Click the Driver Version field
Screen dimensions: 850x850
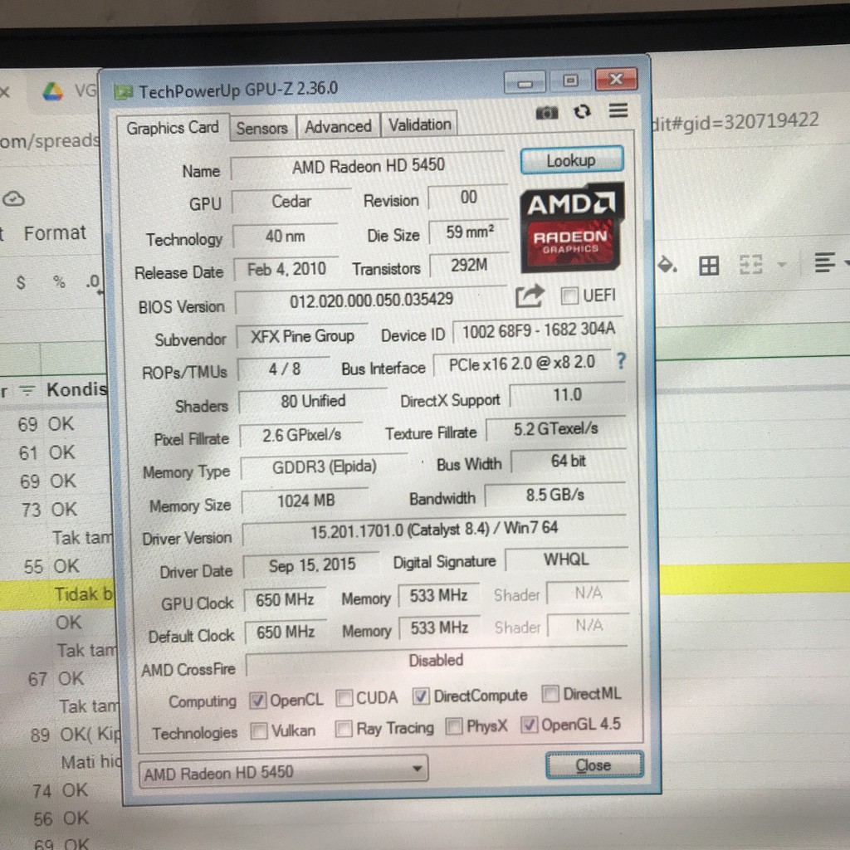click(433, 530)
